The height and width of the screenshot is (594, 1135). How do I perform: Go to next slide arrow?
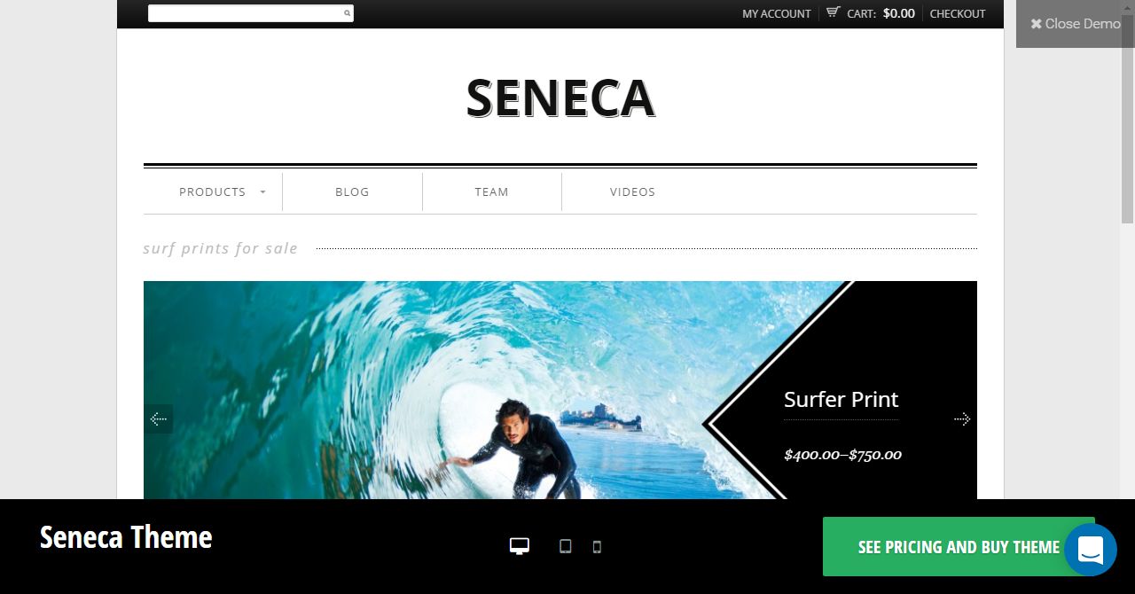[962, 418]
